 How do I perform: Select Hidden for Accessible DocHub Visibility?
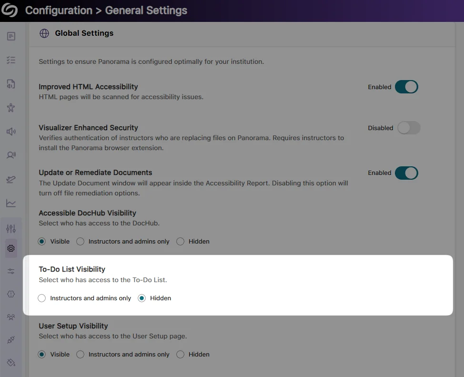(x=181, y=242)
